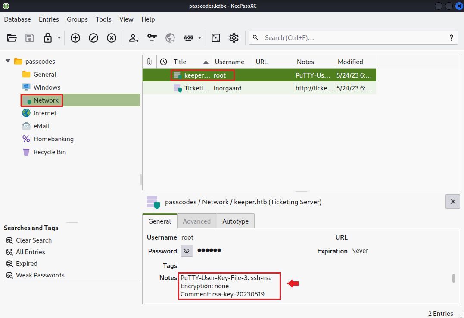Sort by attachments paperclip column

pyautogui.click(x=149, y=62)
